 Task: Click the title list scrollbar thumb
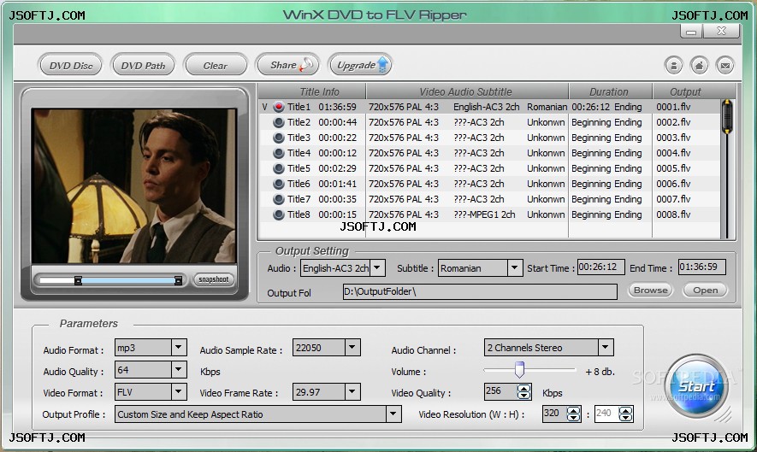click(x=727, y=116)
